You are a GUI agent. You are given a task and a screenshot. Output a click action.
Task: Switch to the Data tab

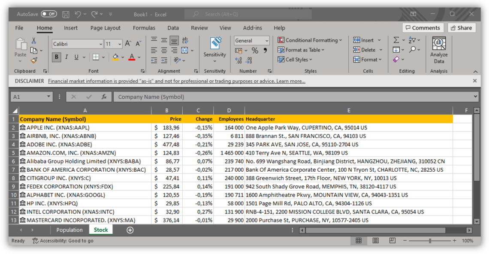[173, 28]
